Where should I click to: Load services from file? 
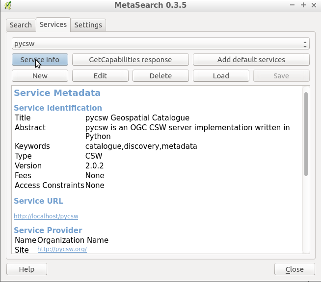tap(221, 76)
